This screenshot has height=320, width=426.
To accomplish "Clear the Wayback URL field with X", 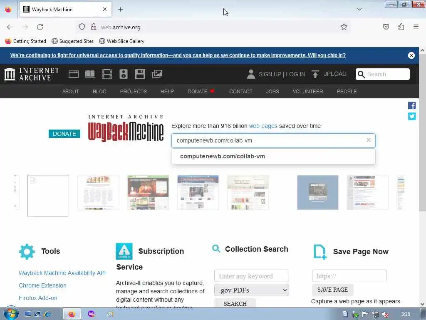I will point(369,140).
